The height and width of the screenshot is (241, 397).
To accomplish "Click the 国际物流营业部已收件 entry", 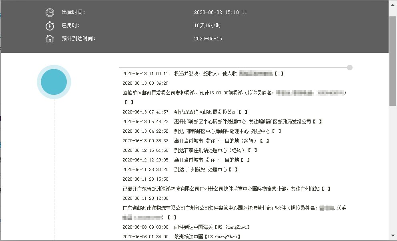I will [x=234, y=213].
